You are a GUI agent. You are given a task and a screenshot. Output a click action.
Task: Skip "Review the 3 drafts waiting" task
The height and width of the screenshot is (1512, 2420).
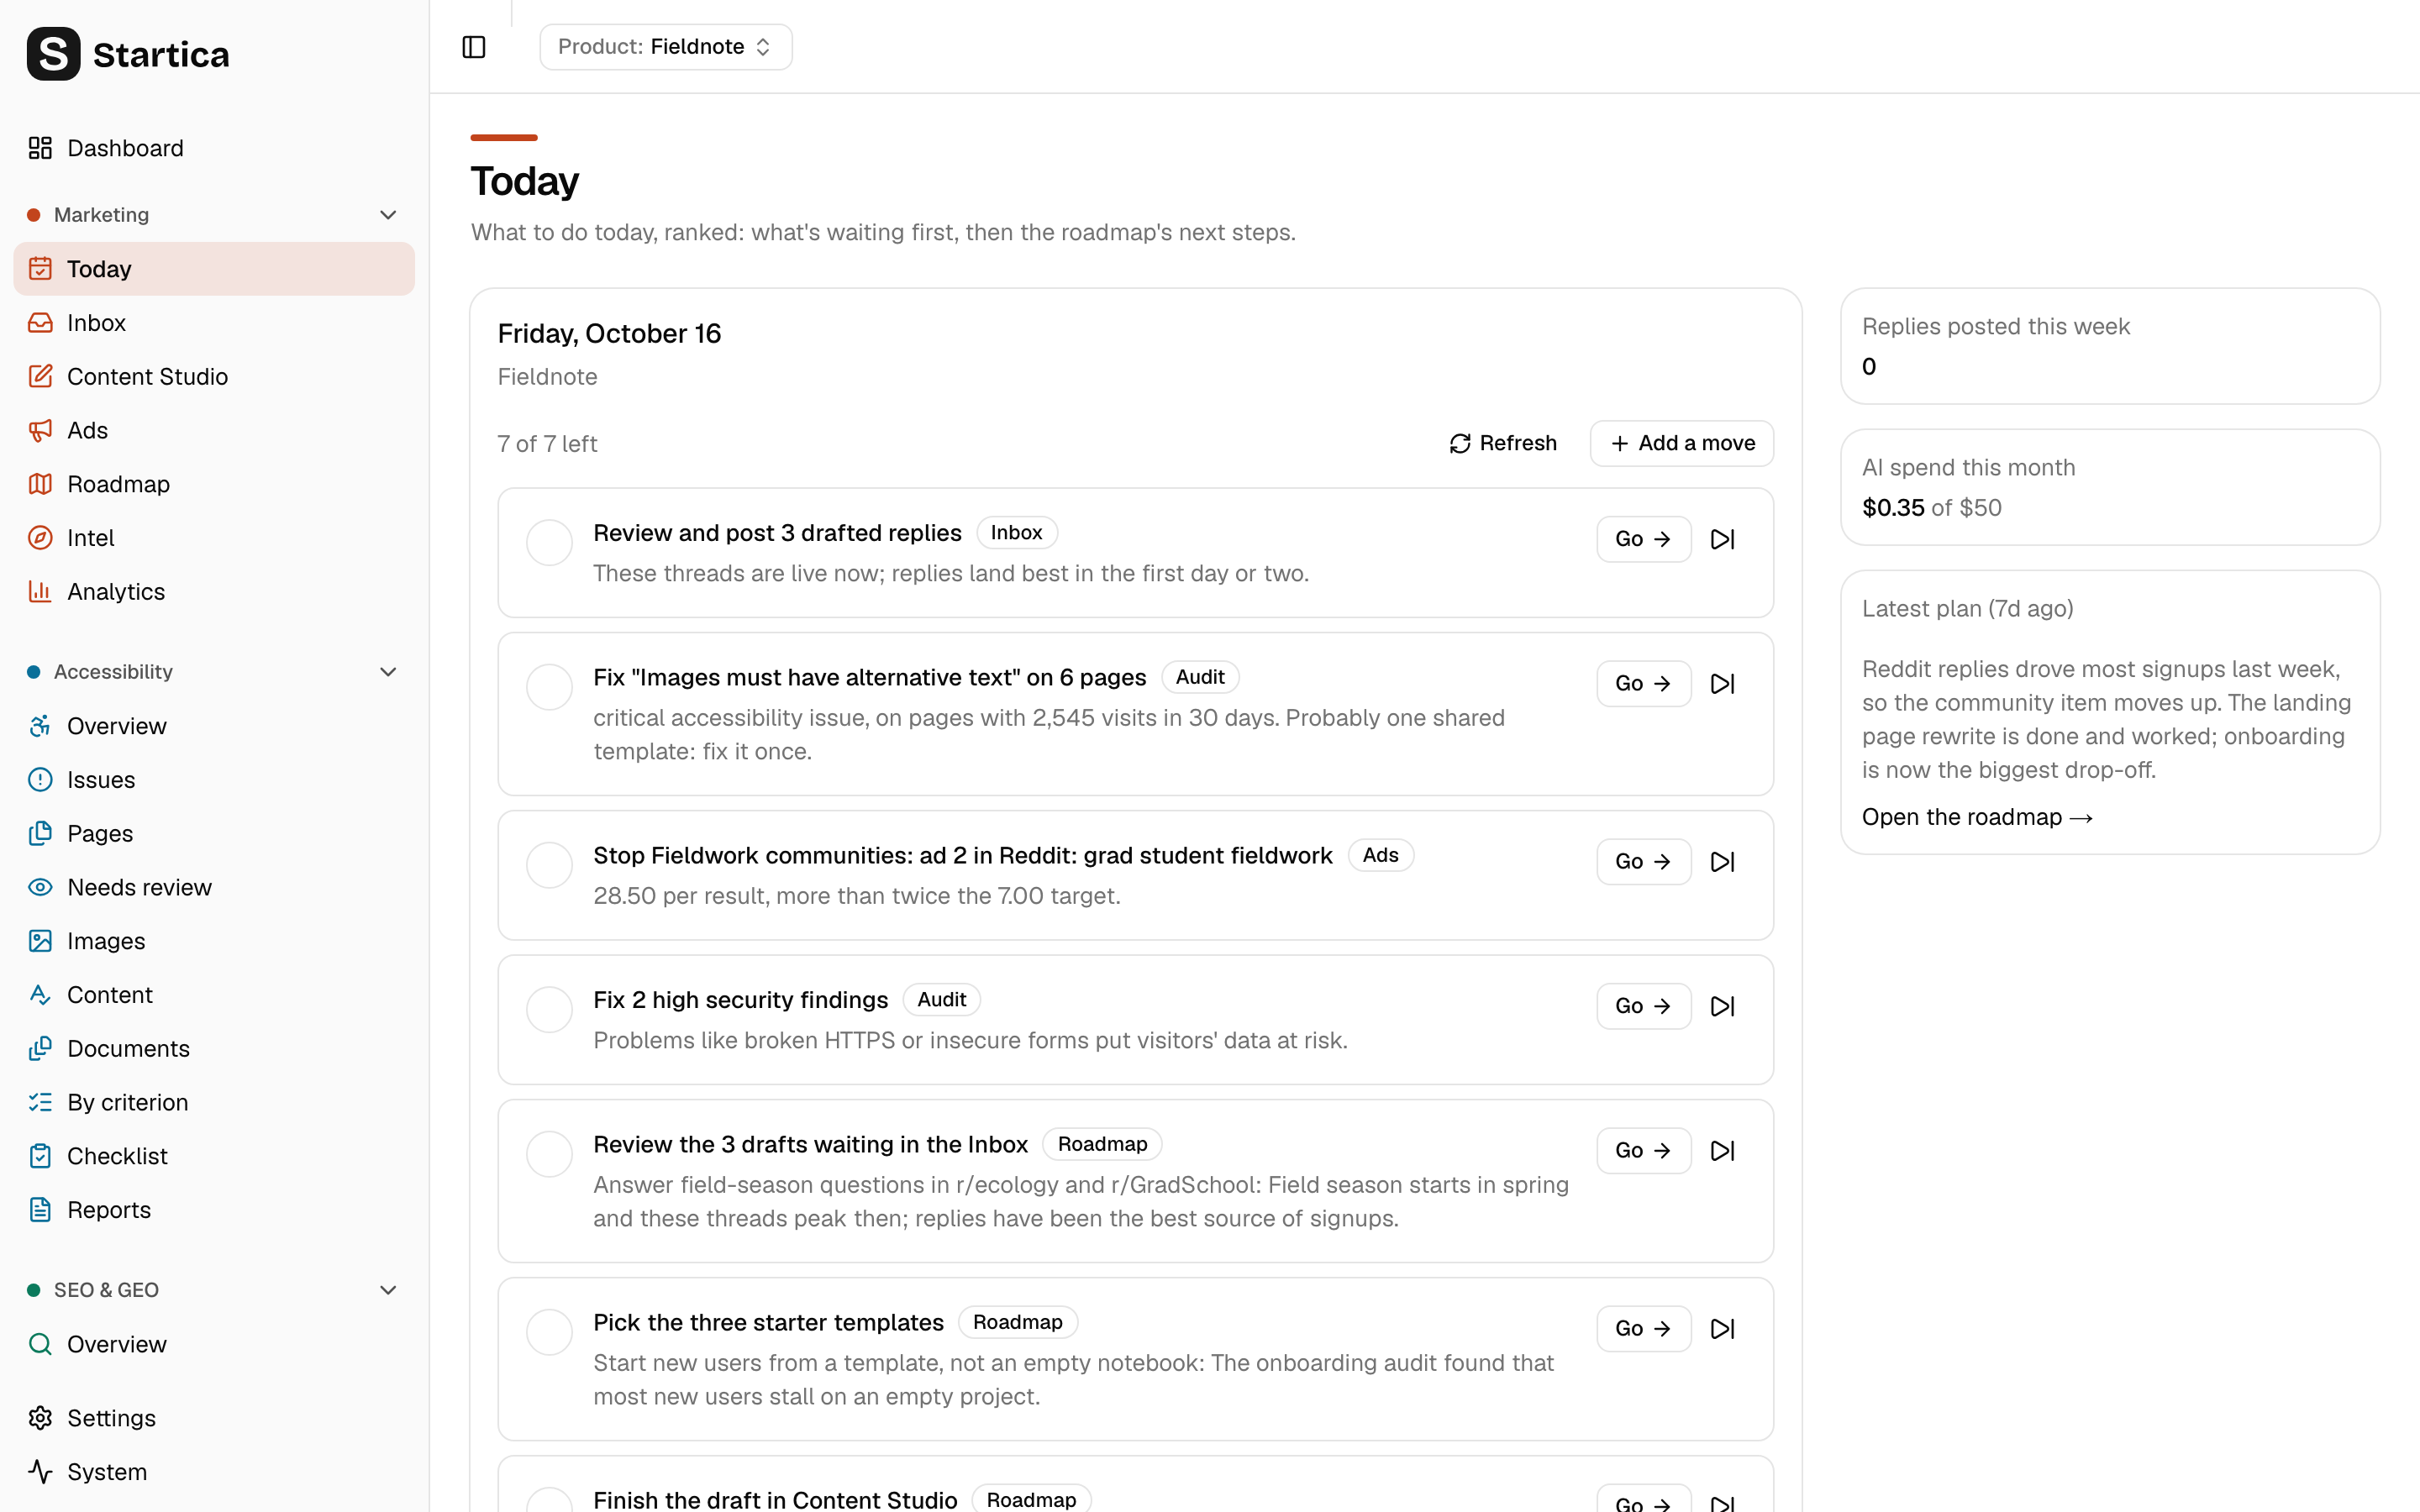(x=1722, y=1151)
